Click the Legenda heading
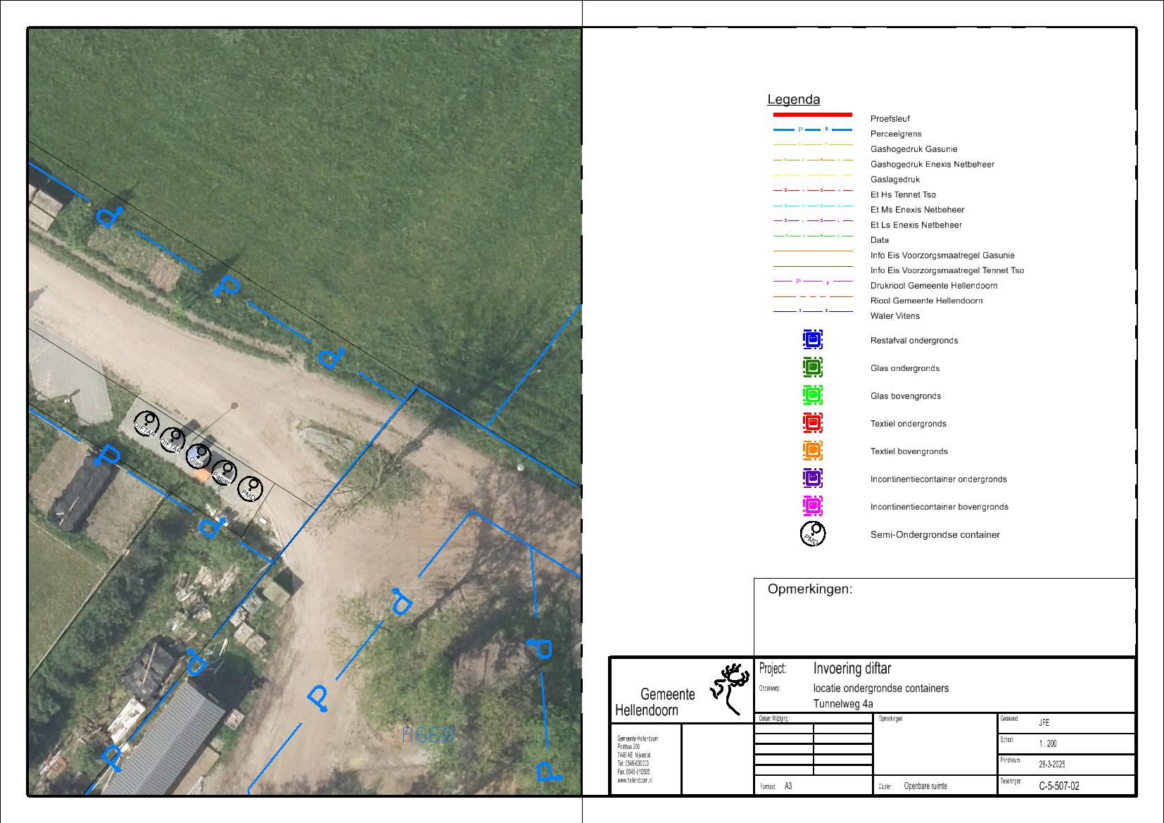 793,100
